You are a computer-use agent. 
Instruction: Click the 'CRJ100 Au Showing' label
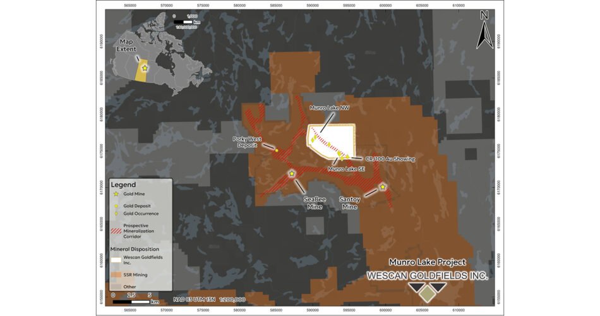[390, 159]
